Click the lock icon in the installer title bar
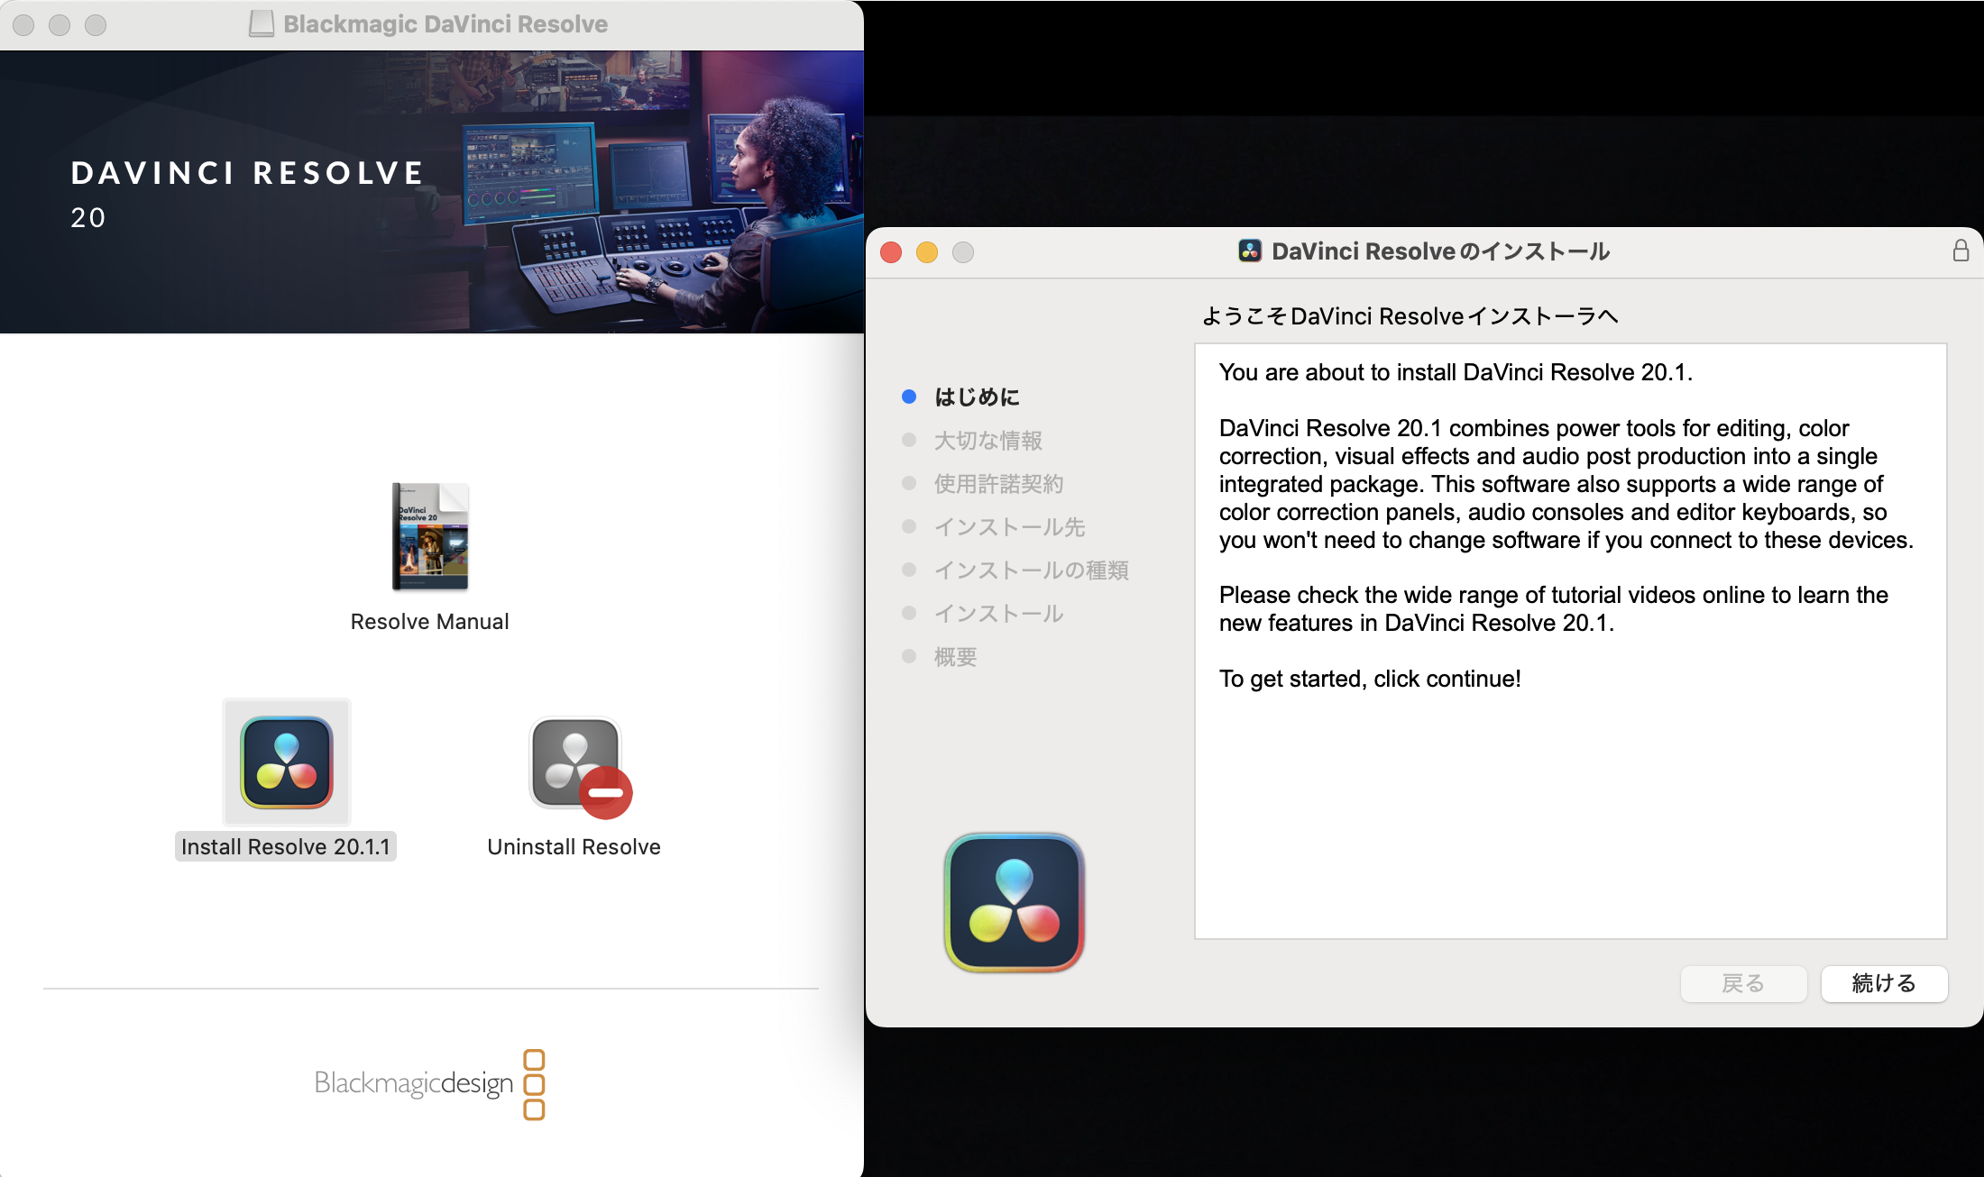1984x1177 pixels. (1961, 251)
